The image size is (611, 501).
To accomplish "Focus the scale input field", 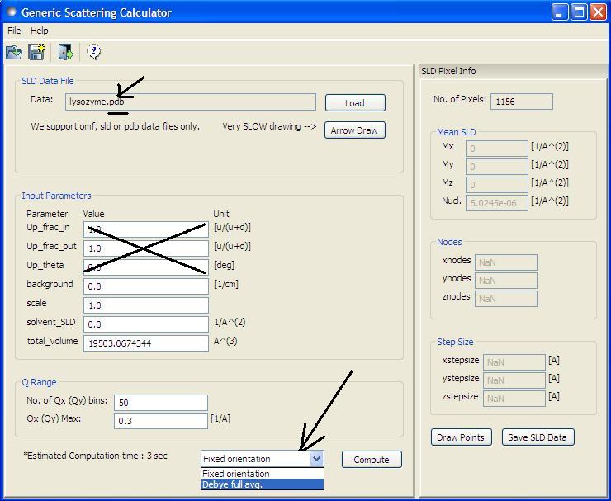I will click(x=145, y=305).
